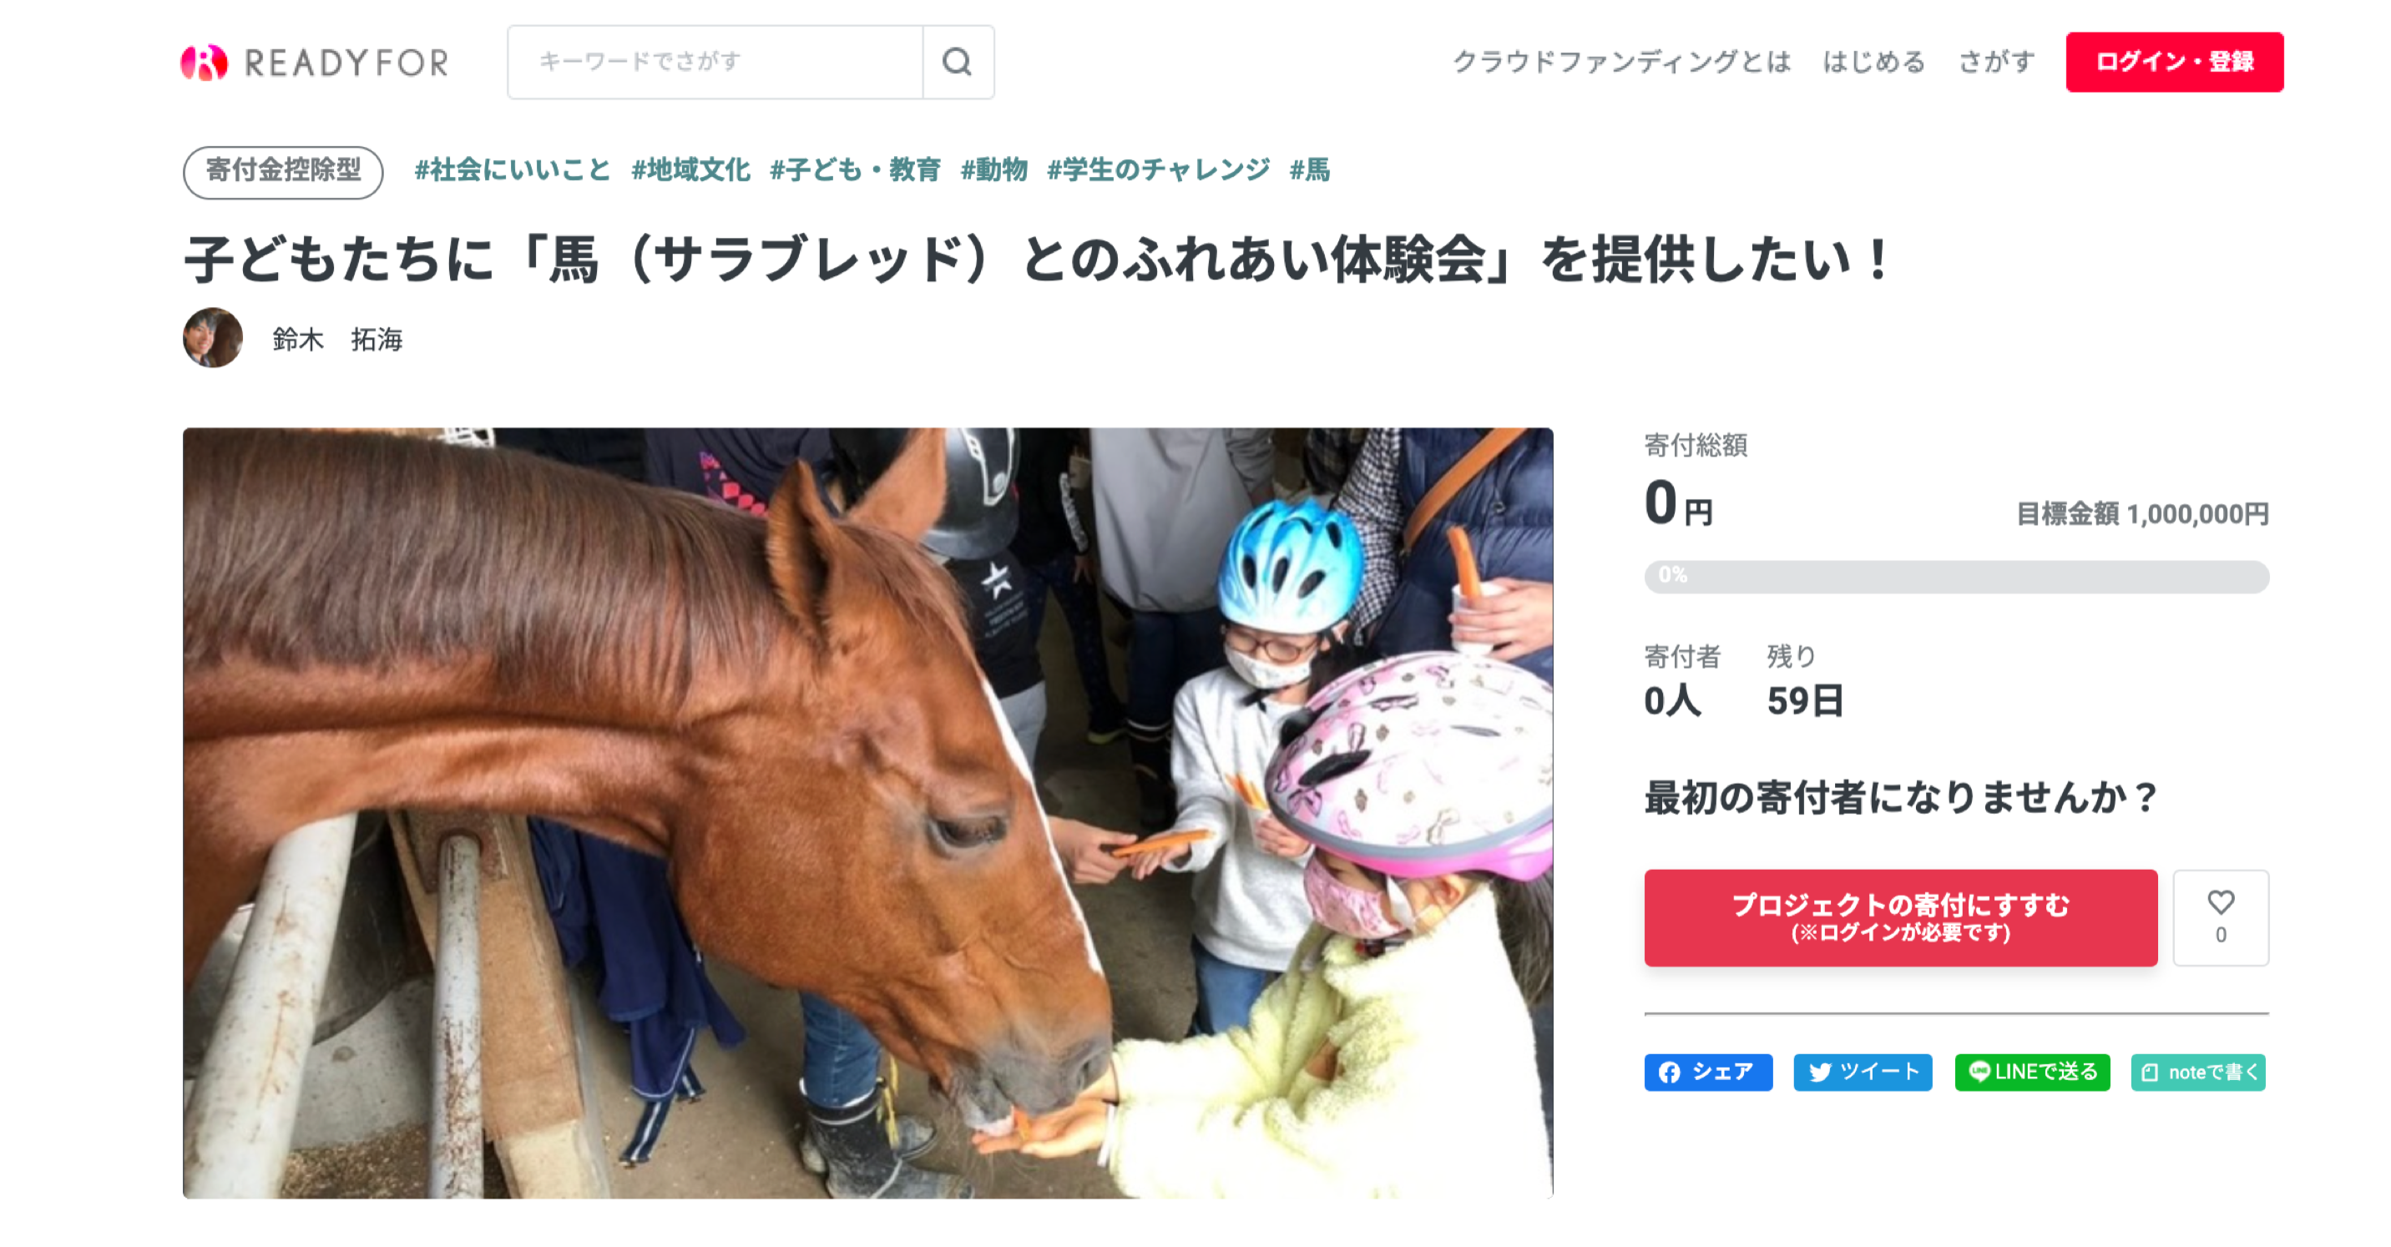Open 鈴木 拓海 profile avatar

[x=213, y=338]
